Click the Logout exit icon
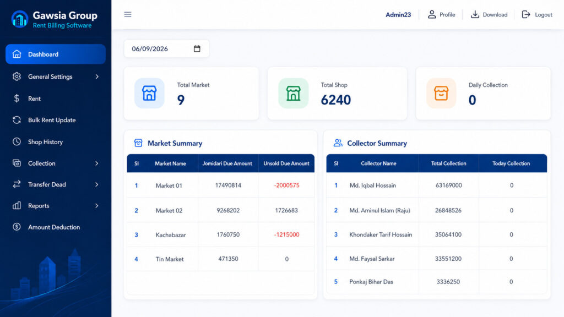 (526, 14)
